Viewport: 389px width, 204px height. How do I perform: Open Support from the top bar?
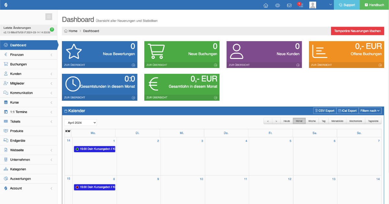pos(347,5)
